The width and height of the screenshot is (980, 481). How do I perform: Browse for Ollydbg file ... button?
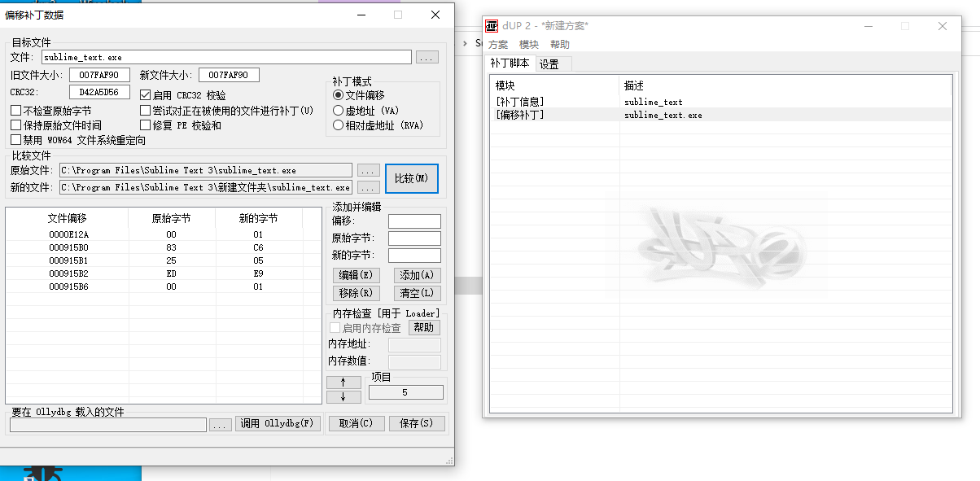tap(221, 424)
